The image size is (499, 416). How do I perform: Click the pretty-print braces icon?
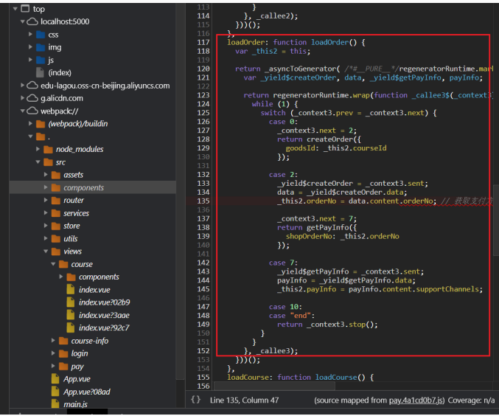coord(195,400)
